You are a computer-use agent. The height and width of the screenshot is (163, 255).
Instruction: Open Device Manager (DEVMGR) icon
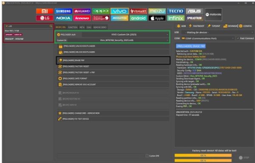(x=225, y=26)
